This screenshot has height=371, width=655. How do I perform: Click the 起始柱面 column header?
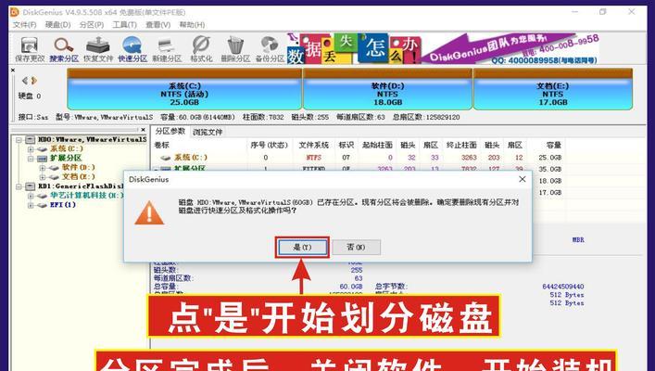point(377,145)
